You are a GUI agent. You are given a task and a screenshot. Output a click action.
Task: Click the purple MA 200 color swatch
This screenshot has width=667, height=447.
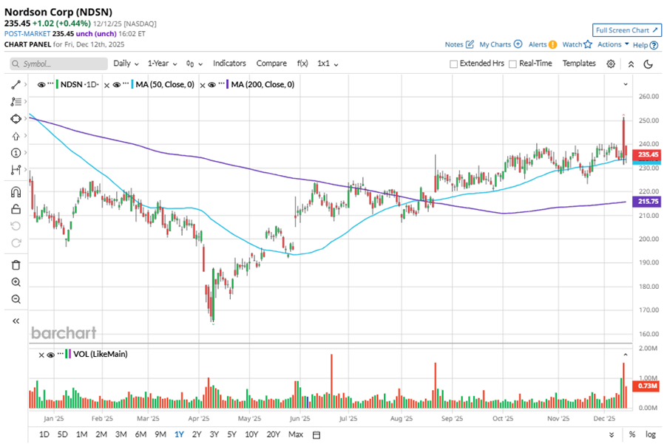[x=228, y=85]
